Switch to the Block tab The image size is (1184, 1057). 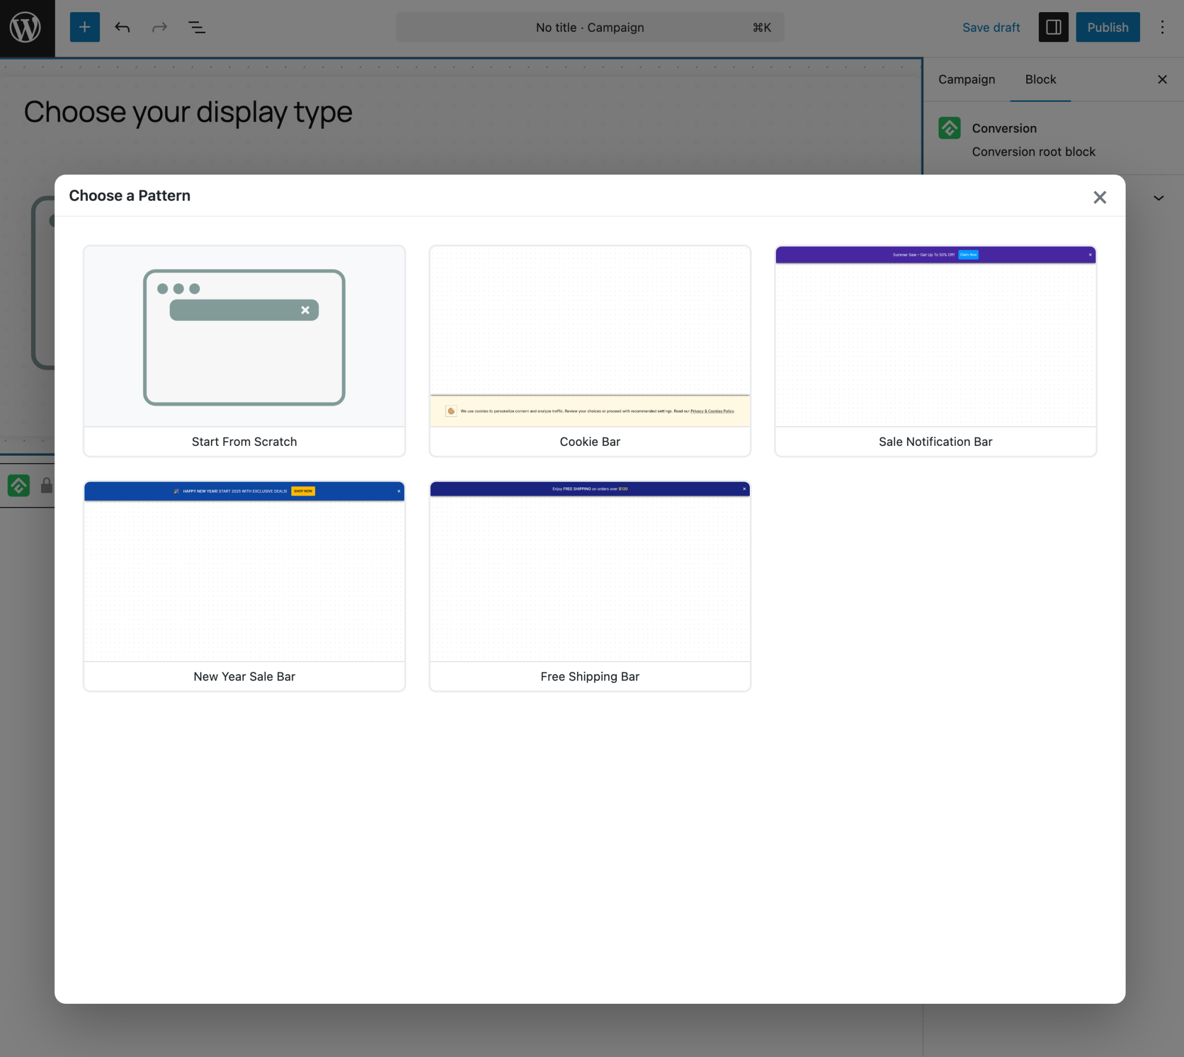click(x=1040, y=80)
